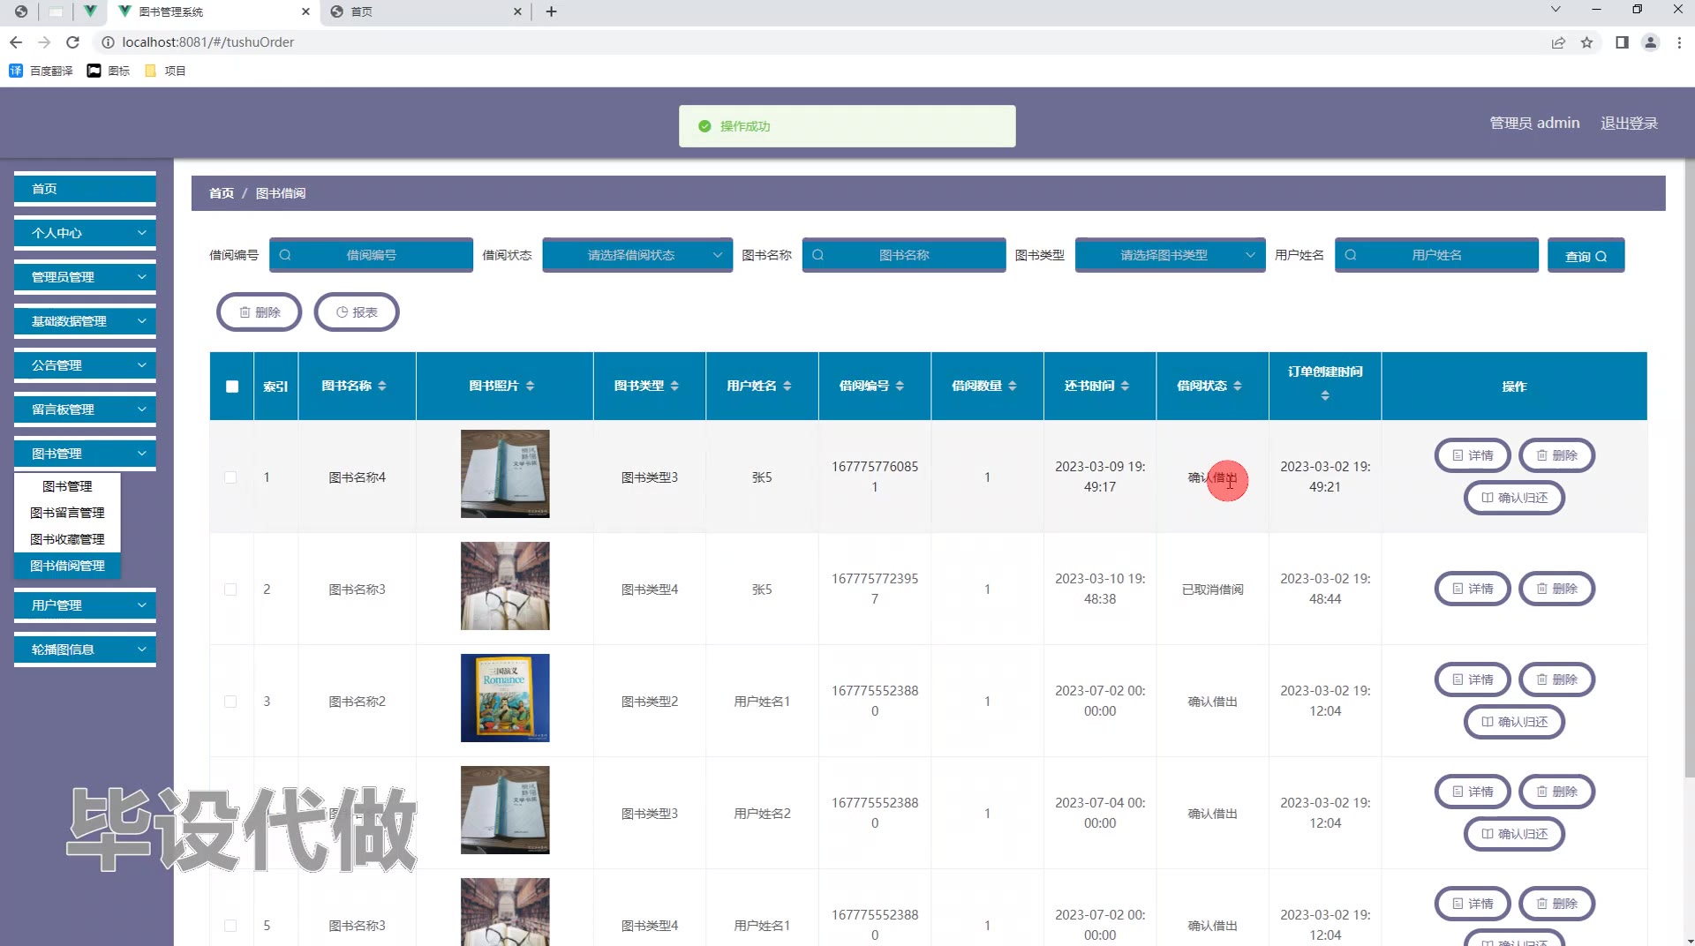Sort by 借阅状态 column arrows

tap(1238, 386)
